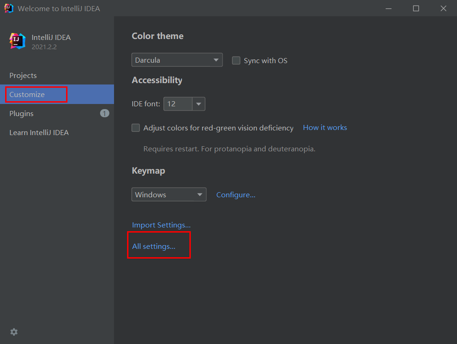This screenshot has height=344, width=457.
Task: Click the IntelliJ icon in title bar
Action: [x=8, y=8]
